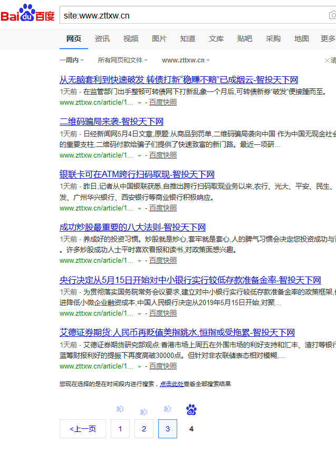This screenshot has height=451, width=336.
Task: Go to previous page with <上一页
Action: click(x=83, y=429)
